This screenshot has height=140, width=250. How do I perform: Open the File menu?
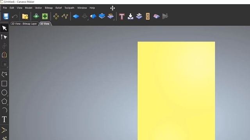coord(5,8)
